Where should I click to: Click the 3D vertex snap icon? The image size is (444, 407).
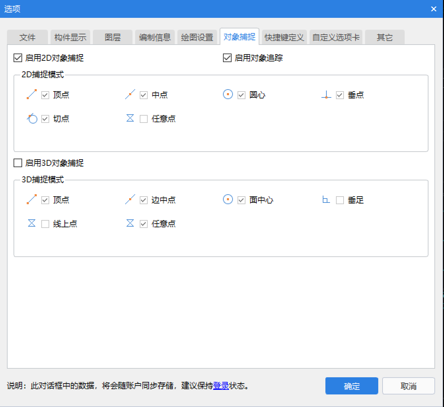coord(32,200)
